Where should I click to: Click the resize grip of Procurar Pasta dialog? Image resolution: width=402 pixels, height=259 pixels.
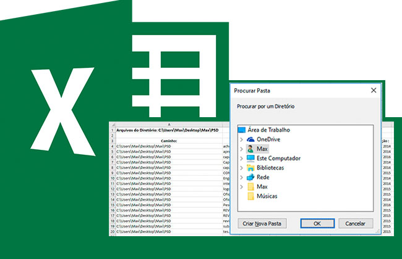point(377,231)
